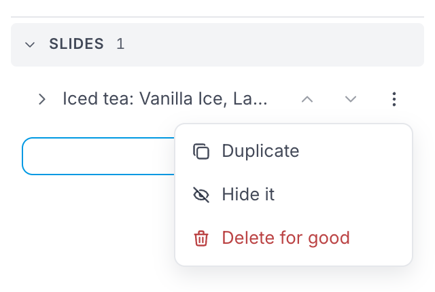Click the gray SLIDES header bar
The width and height of the screenshot is (435, 292).
(217, 45)
